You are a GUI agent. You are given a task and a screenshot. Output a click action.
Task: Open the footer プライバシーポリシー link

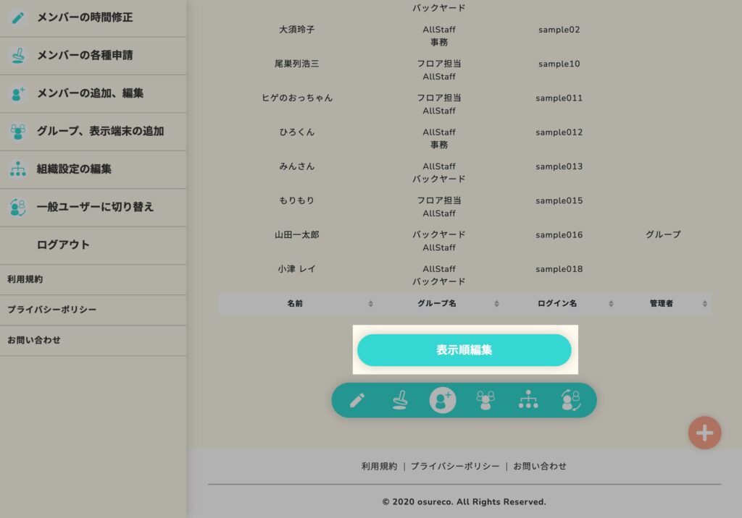tap(455, 467)
